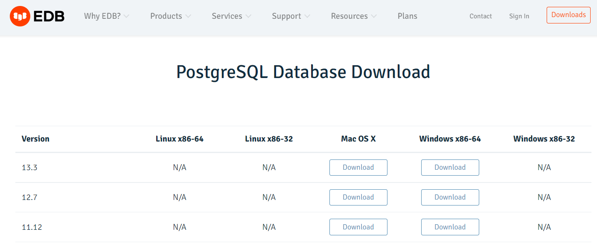This screenshot has height=246, width=597.
Task: Click the Downloads button
Action: [x=568, y=15]
